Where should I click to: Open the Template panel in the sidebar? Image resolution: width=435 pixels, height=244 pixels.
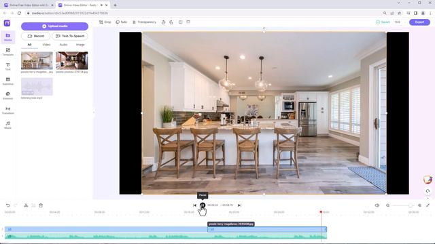[7, 52]
